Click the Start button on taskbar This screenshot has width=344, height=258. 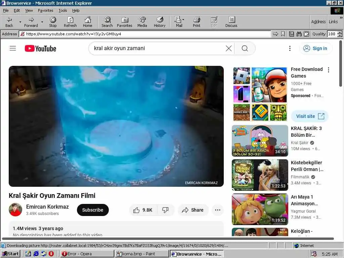[10, 254]
